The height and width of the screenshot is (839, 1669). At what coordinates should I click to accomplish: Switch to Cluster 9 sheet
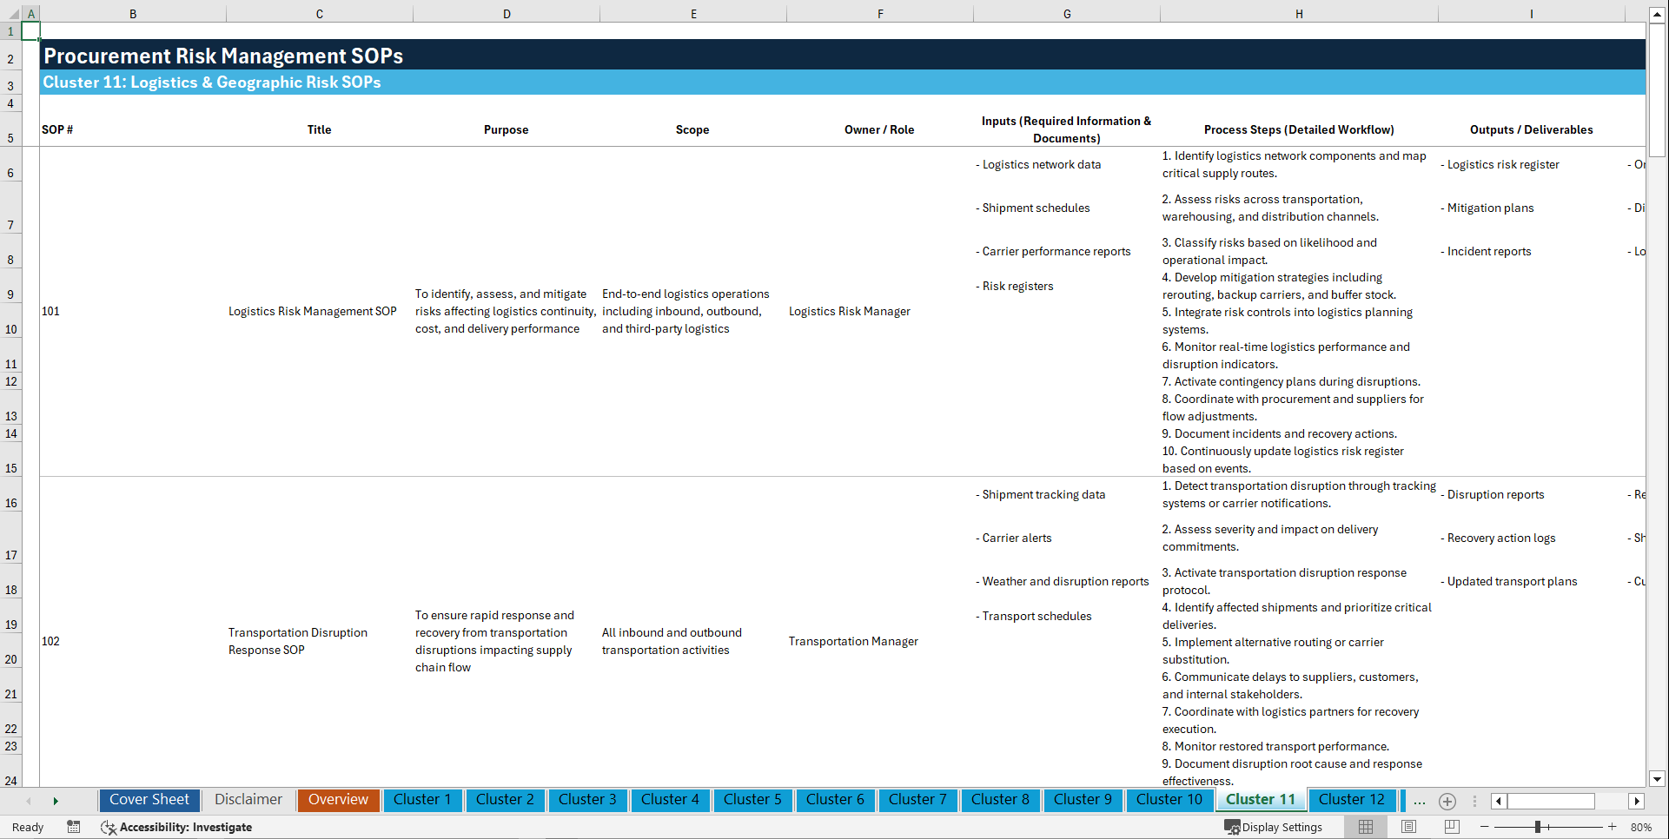(x=1083, y=800)
